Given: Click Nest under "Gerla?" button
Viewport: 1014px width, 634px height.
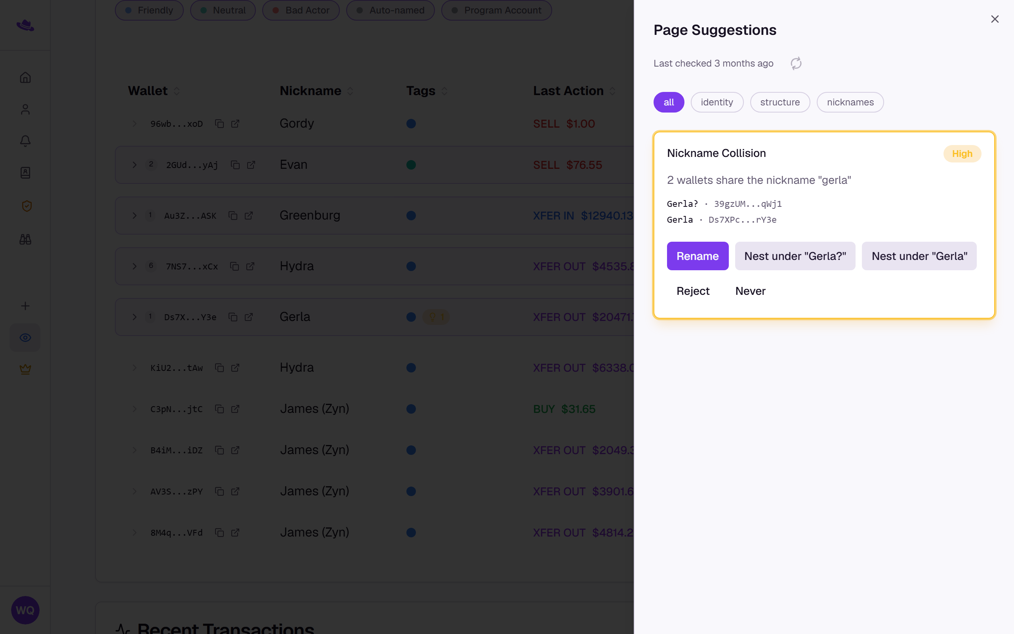Looking at the screenshot, I should pos(795,256).
